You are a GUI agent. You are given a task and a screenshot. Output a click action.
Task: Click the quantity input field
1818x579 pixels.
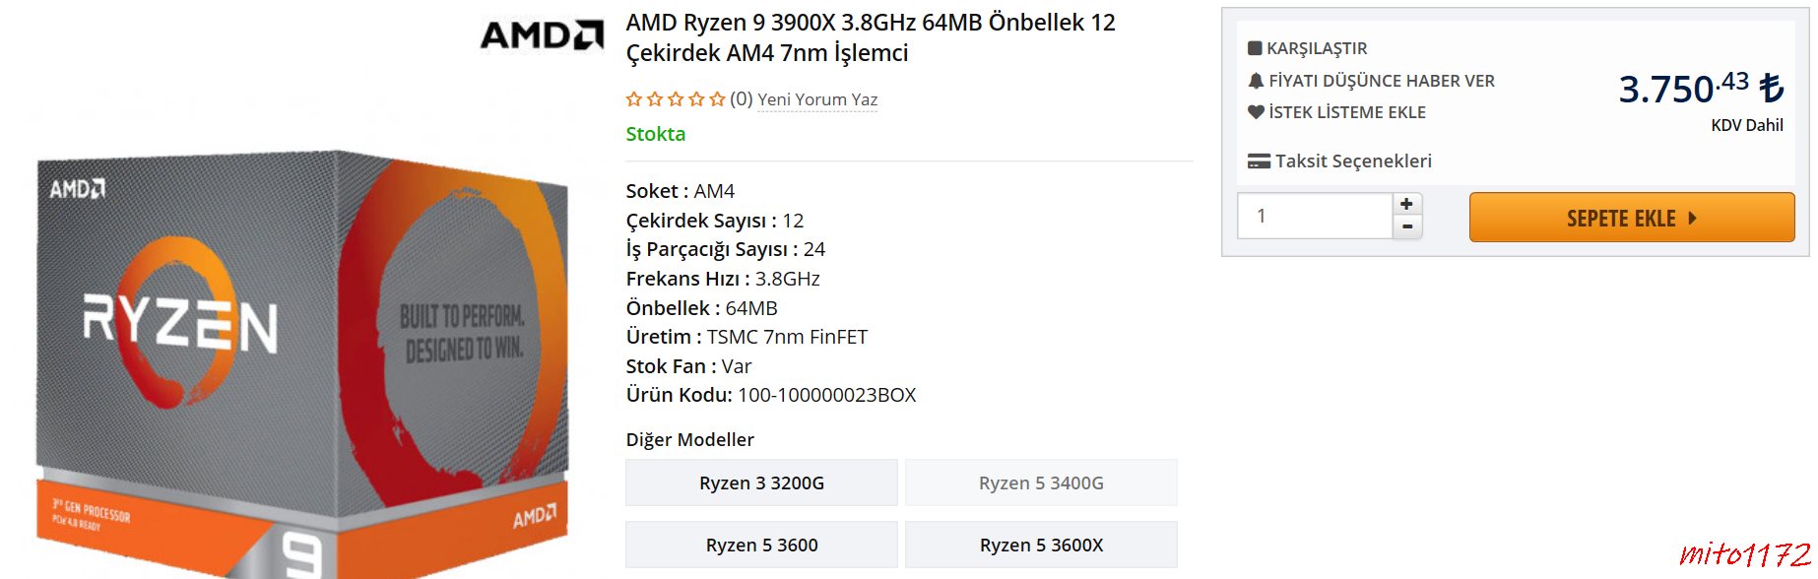pos(1315,216)
